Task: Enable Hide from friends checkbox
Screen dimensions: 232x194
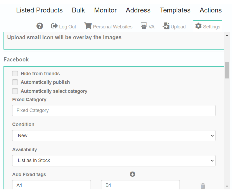Action: [x=15, y=73]
